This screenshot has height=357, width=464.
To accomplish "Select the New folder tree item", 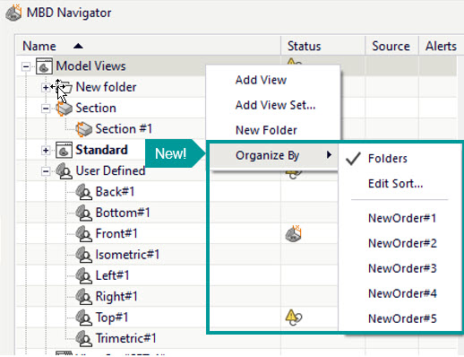I will [x=106, y=87].
